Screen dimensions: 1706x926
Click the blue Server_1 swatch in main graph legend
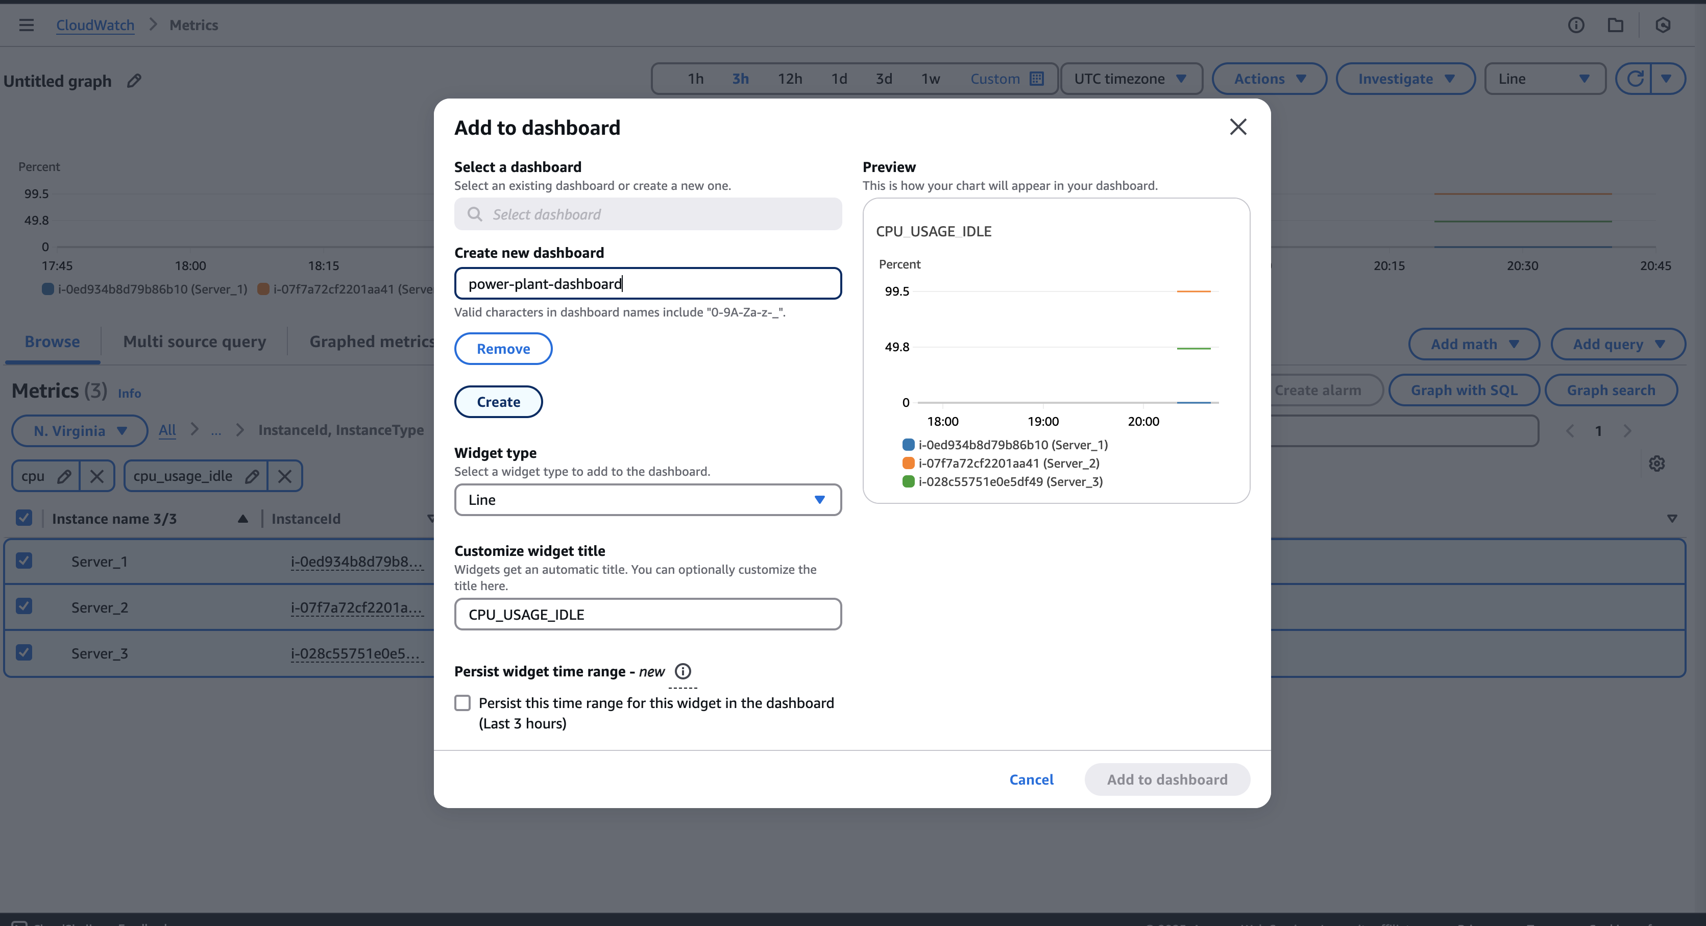coord(47,289)
